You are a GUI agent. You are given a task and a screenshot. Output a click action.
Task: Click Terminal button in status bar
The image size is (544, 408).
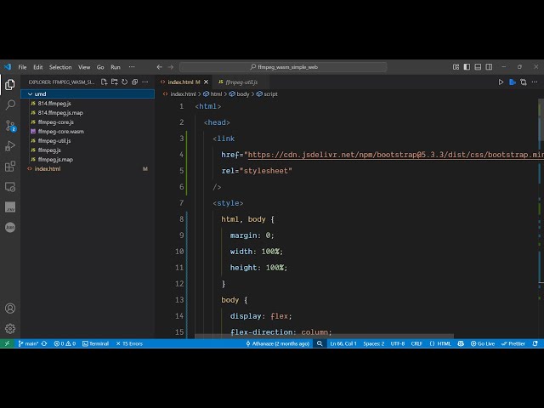[95, 343]
